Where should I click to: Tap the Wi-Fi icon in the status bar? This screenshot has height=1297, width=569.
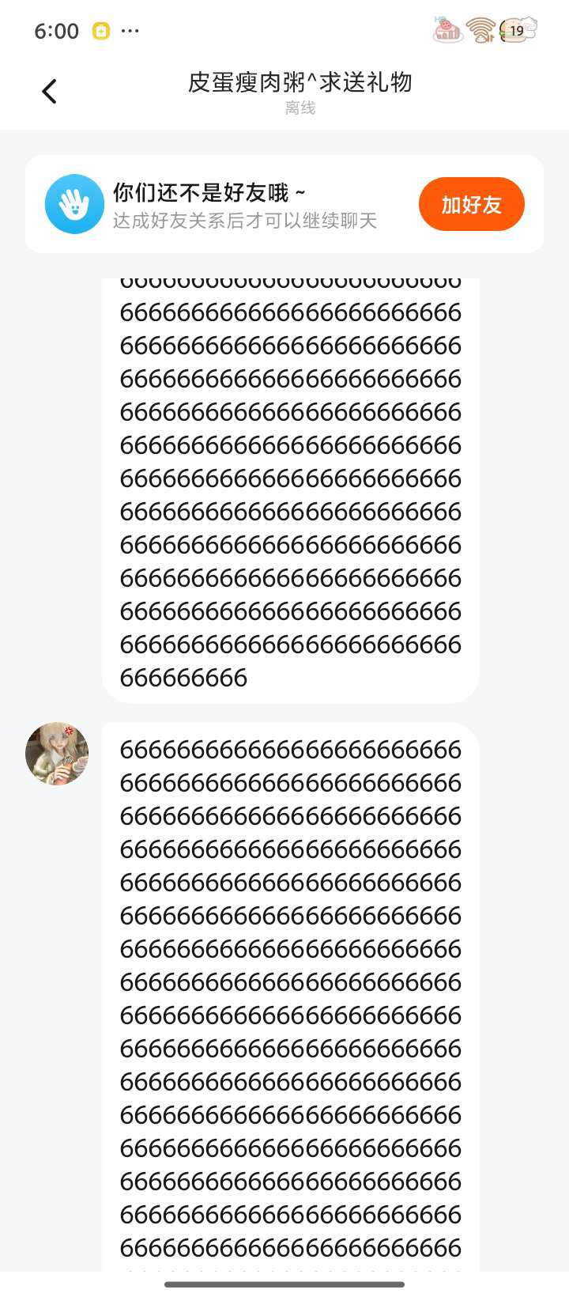tap(480, 31)
